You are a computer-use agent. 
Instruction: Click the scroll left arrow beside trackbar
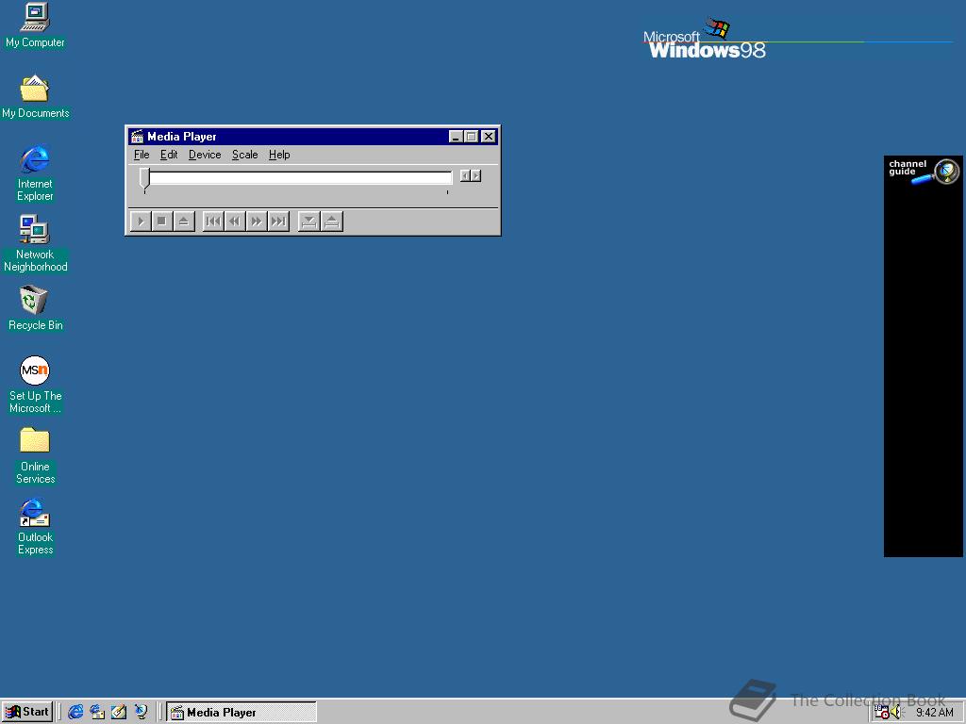(465, 176)
